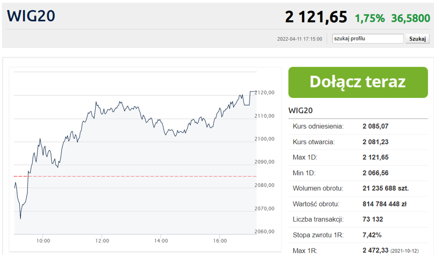The height and width of the screenshot is (255, 434).
Task: Click the turnover value 814 784 448 zł
Action: coord(385,204)
